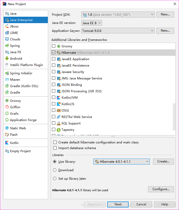
Task: Click the OSGi framework icon
Action: pos(59,111)
